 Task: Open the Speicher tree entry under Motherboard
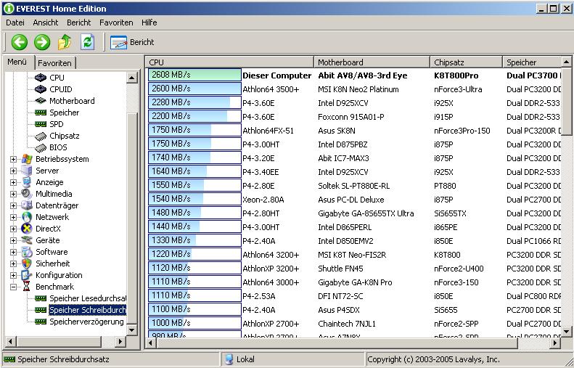click(x=65, y=113)
